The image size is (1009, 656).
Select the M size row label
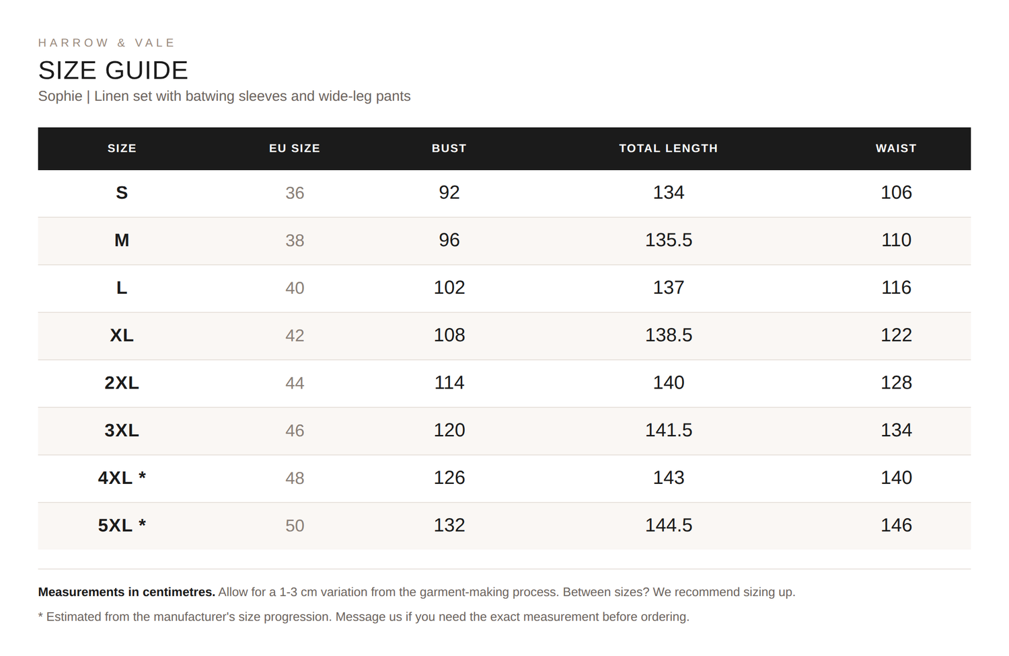[122, 241]
